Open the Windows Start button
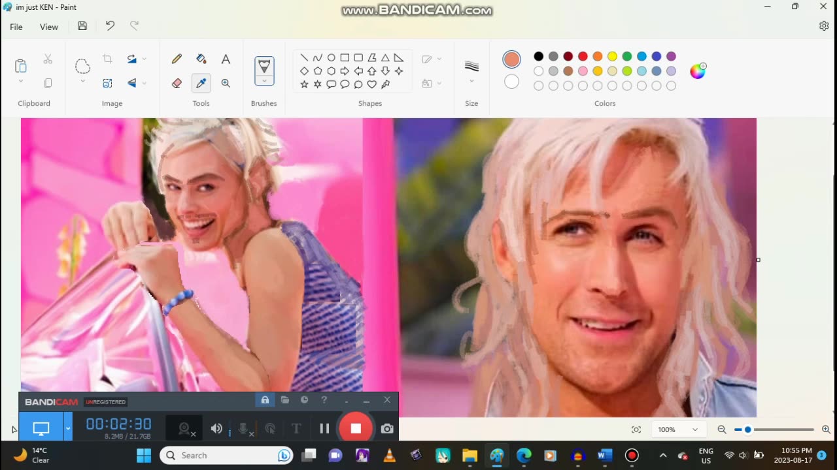This screenshot has width=837, height=470. click(x=144, y=456)
